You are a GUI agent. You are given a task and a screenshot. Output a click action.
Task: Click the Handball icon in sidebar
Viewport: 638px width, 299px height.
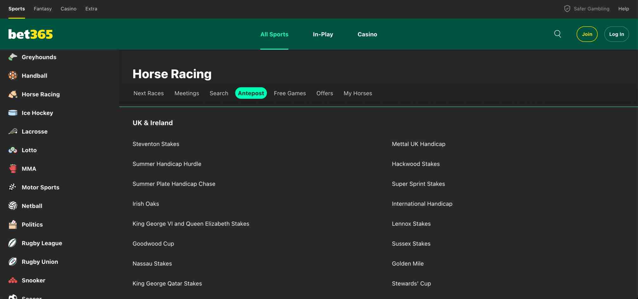pos(13,76)
